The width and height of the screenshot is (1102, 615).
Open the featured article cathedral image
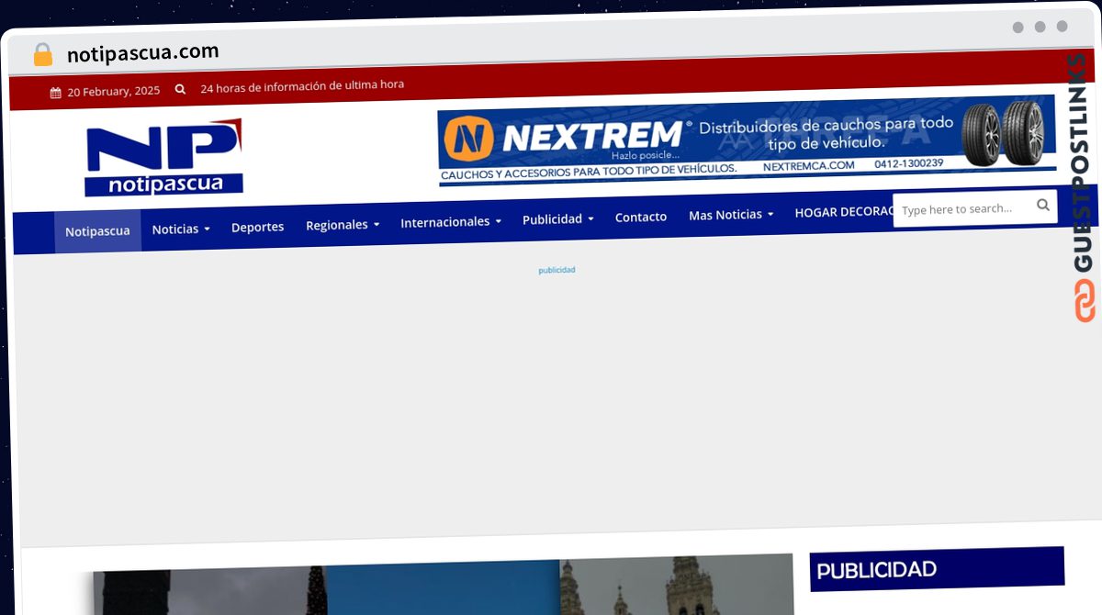pos(443,586)
